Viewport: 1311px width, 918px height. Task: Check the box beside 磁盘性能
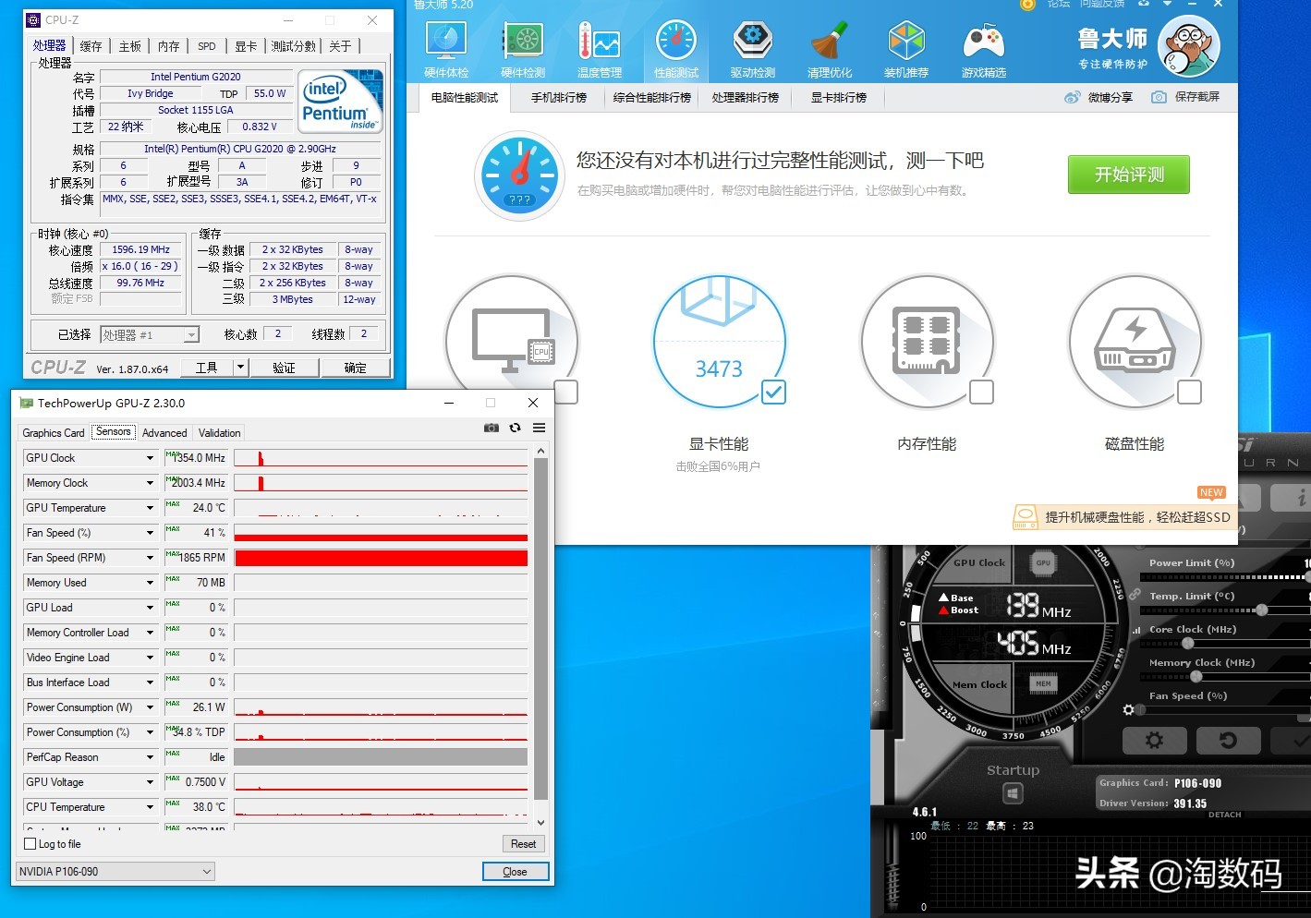pos(1189,392)
